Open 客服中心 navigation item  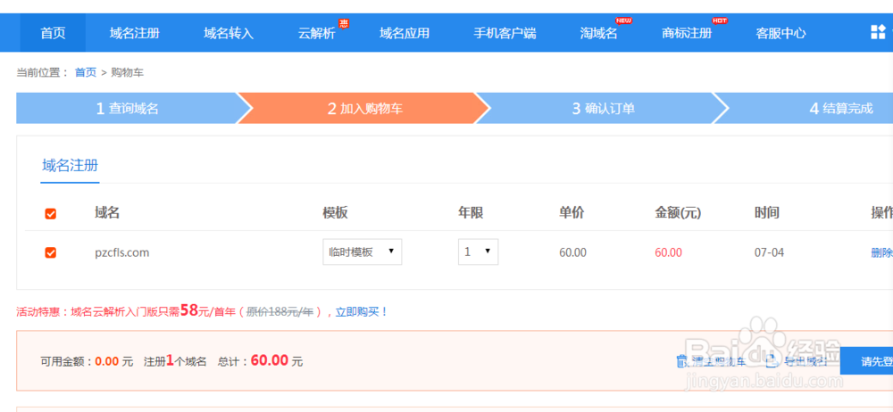pos(780,33)
